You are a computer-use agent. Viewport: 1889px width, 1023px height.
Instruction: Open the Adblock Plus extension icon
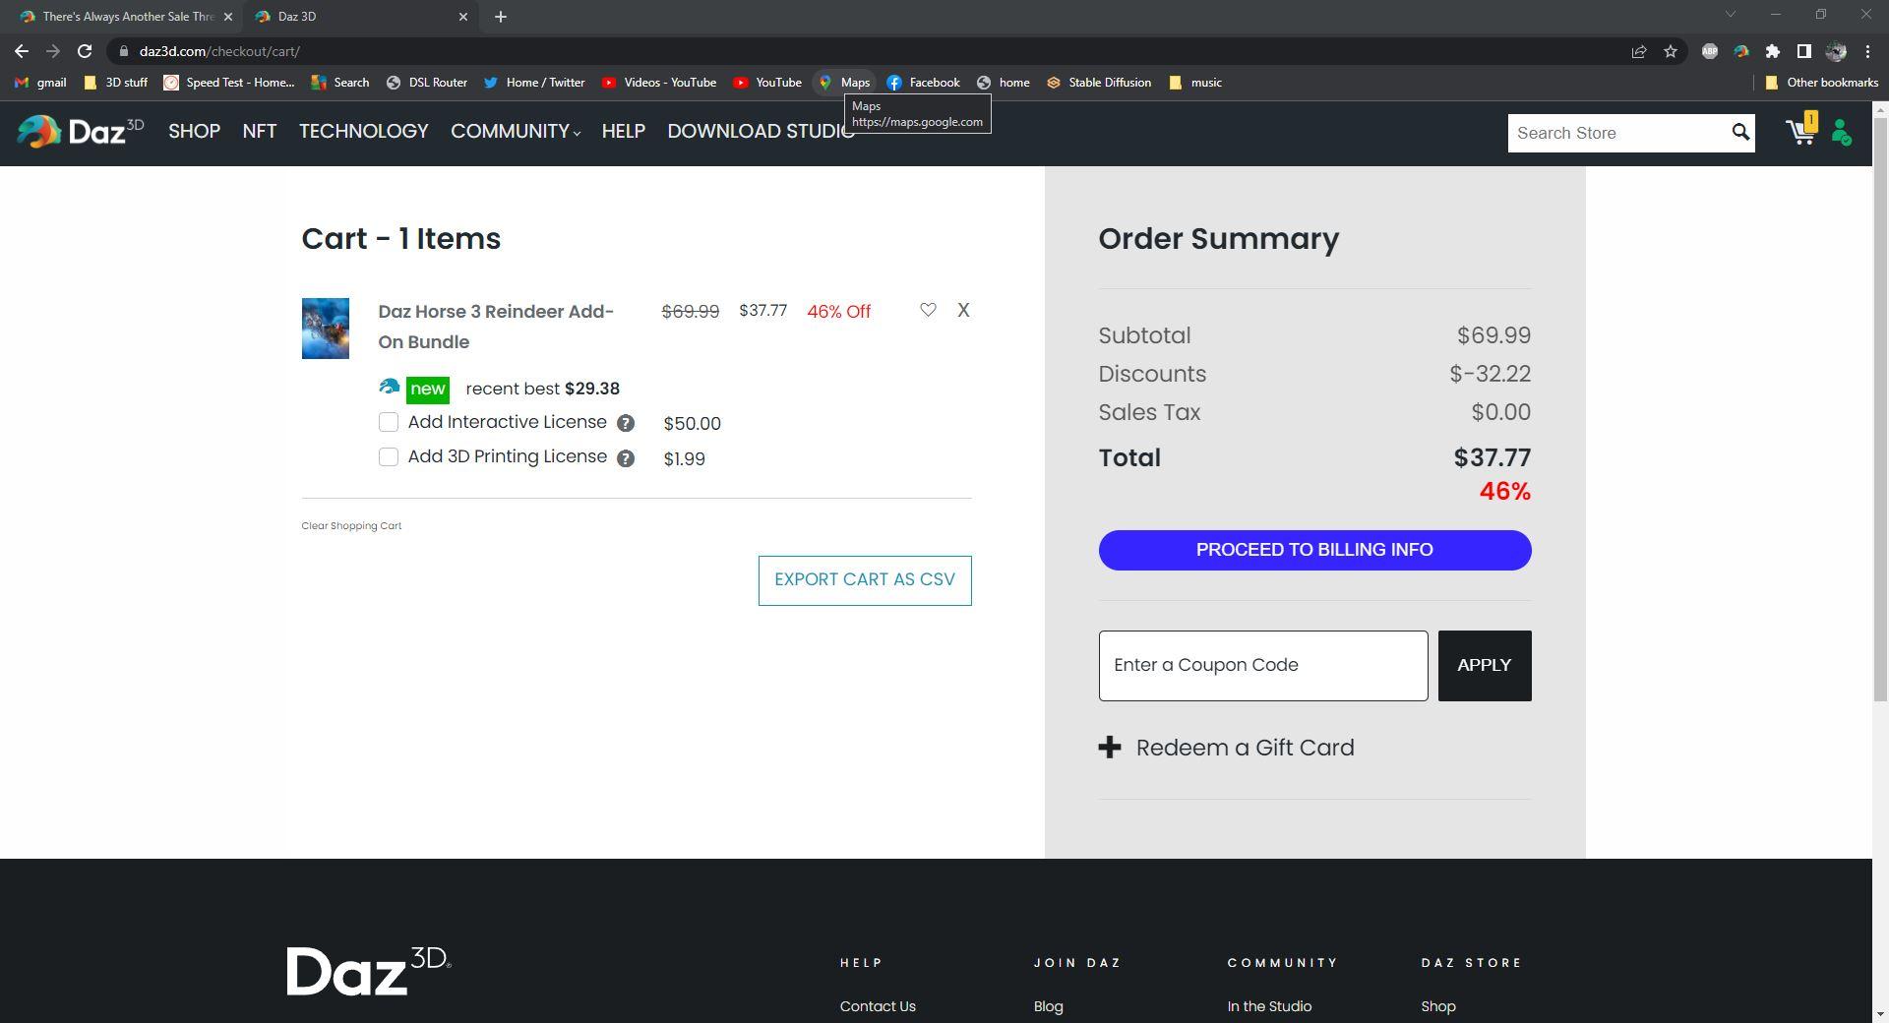(1710, 51)
